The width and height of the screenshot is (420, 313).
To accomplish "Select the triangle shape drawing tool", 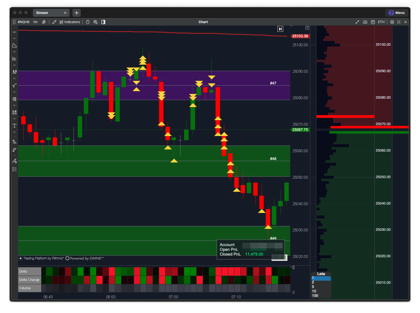I will [x=14, y=46].
